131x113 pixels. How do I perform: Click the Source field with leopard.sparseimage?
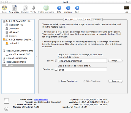coord(82,61)
